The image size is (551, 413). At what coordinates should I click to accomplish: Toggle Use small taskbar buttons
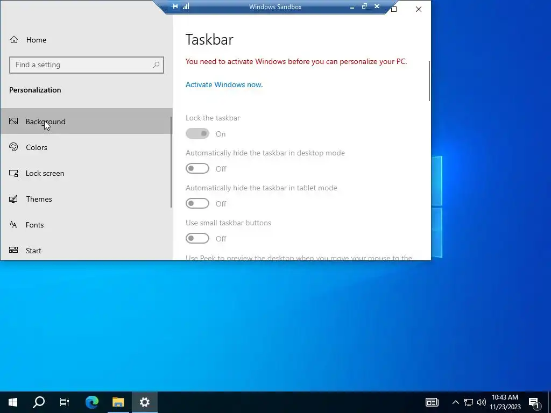(197, 238)
